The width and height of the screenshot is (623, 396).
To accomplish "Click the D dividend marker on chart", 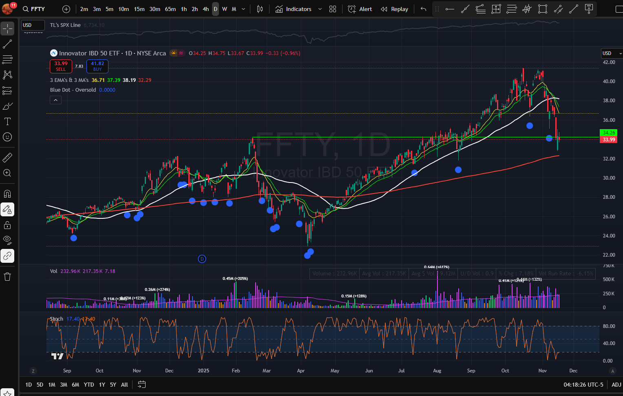I will coord(202,259).
